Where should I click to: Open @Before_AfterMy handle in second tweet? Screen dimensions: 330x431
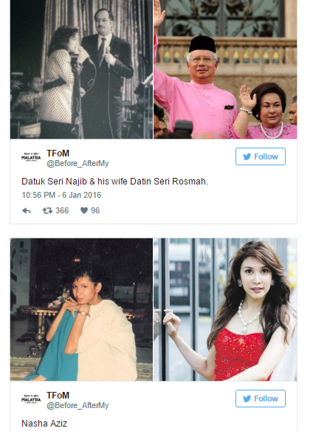78,405
